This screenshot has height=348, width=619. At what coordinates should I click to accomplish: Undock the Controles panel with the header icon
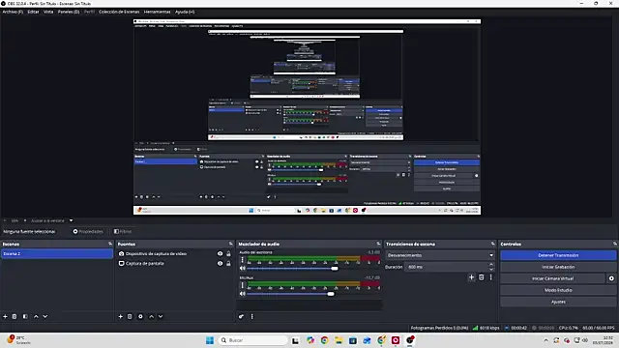click(x=615, y=244)
